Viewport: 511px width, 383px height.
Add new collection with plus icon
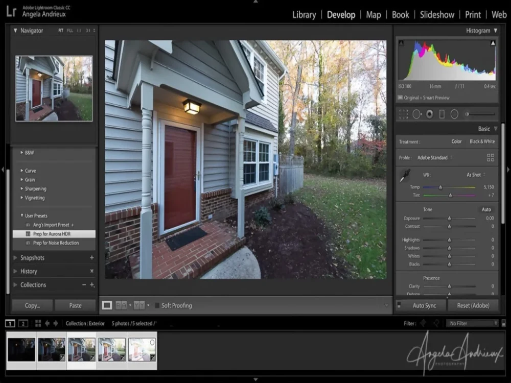pyautogui.click(x=92, y=284)
